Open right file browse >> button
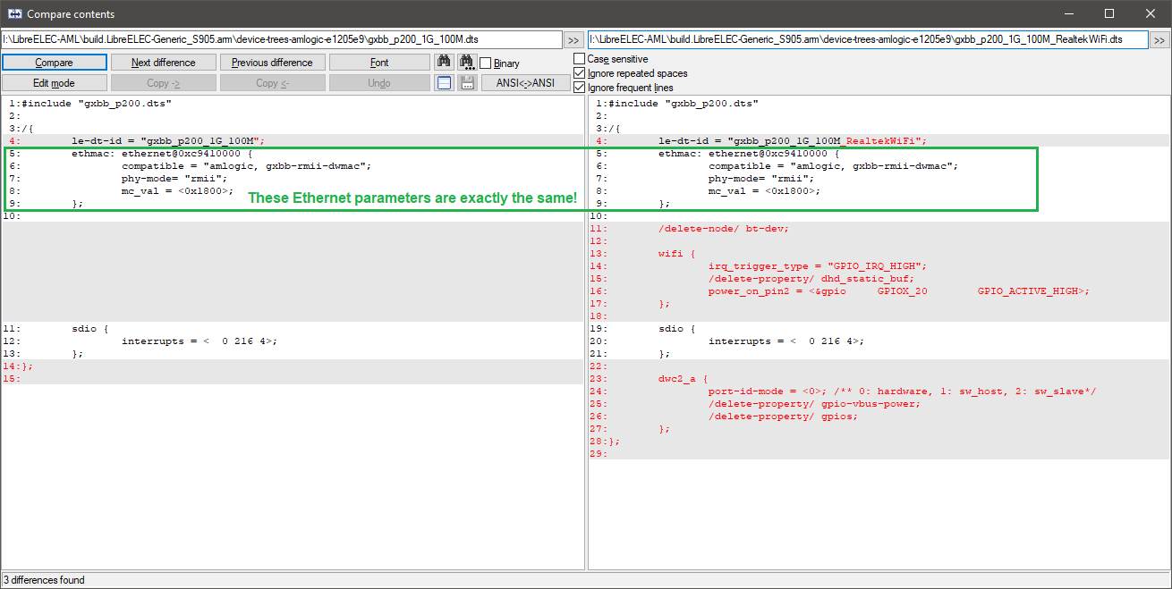The image size is (1172, 589). click(x=1159, y=40)
